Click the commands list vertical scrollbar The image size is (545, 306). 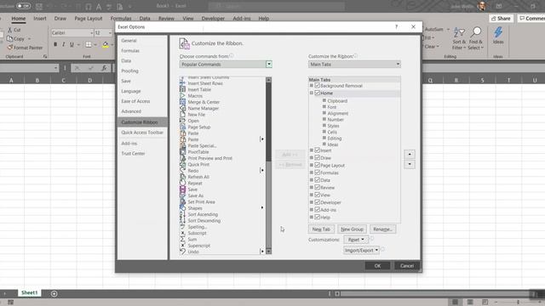point(269,166)
